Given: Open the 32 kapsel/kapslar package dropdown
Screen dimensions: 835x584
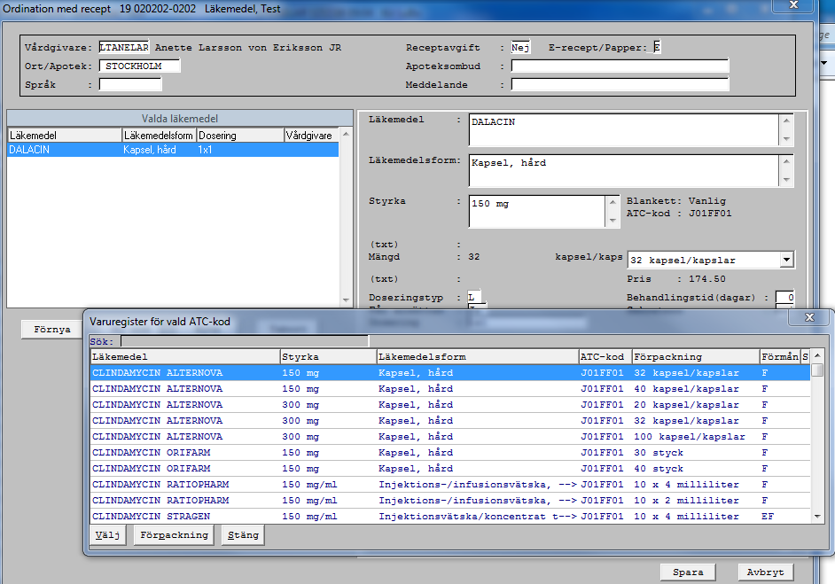Looking at the screenshot, I should point(786,260).
